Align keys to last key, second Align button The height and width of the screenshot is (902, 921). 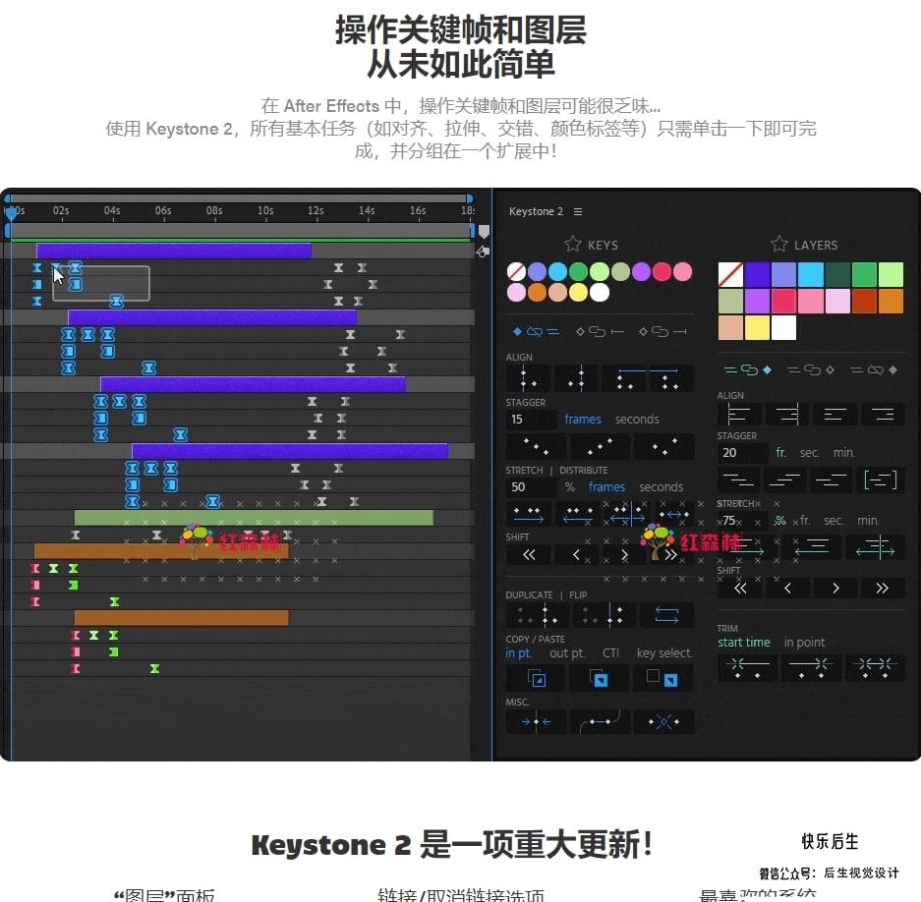pos(576,378)
